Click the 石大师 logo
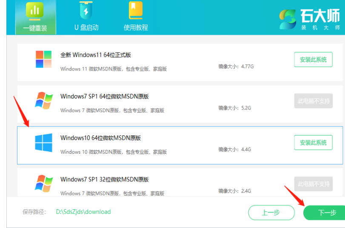The width and height of the screenshot is (345, 228). point(310,20)
